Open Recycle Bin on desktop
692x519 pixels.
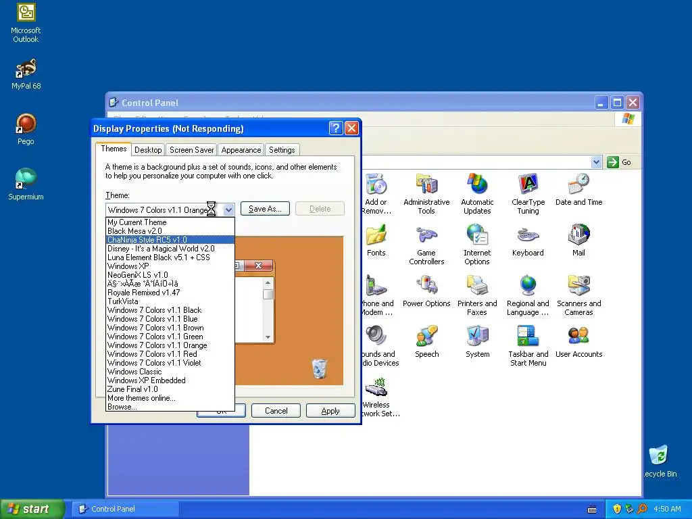coord(659,461)
